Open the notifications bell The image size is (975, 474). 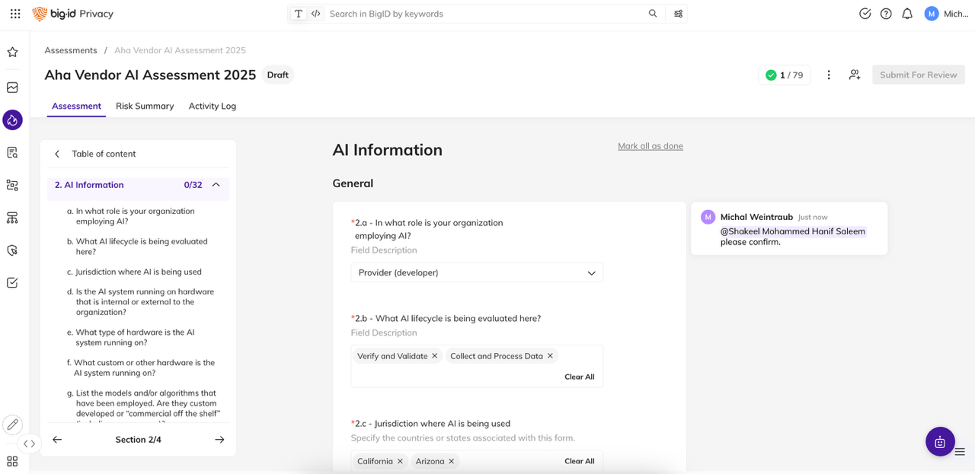tap(906, 13)
